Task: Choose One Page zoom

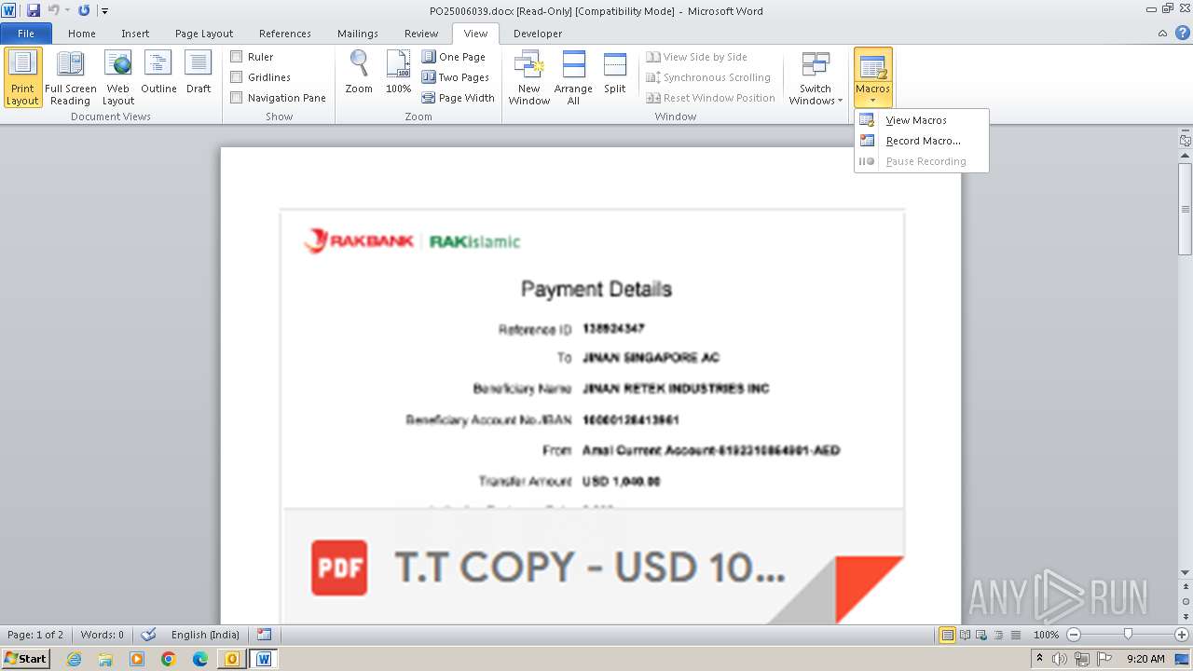Action: click(454, 57)
